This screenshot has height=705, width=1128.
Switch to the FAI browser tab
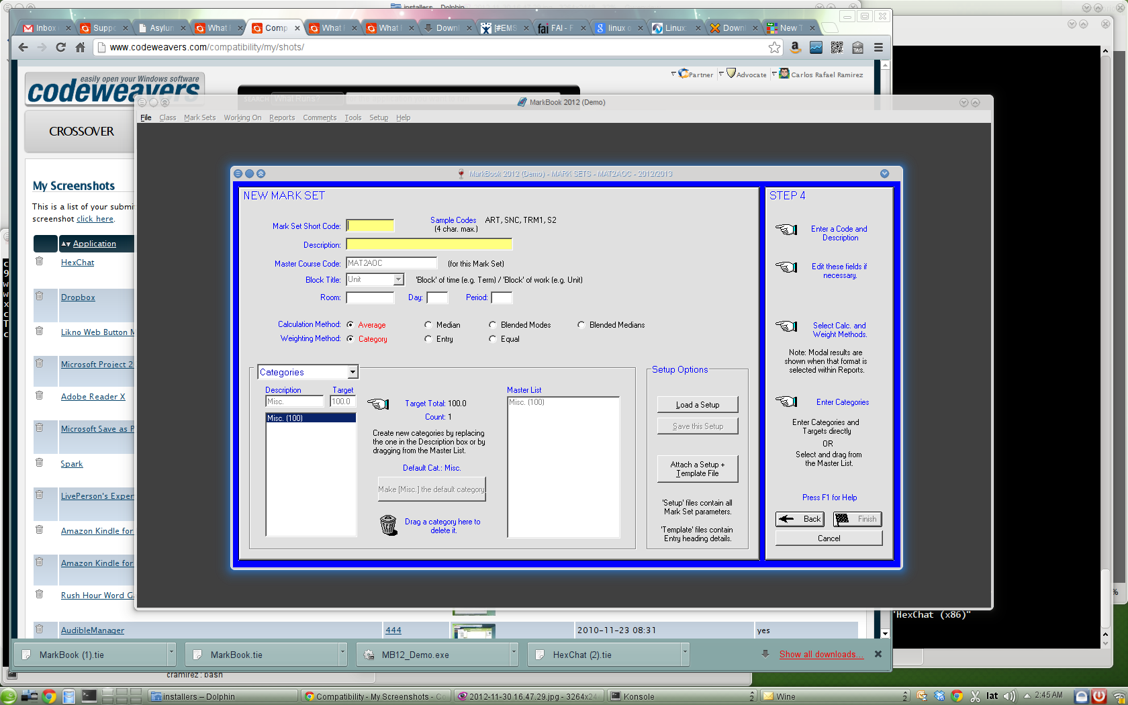pyautogui.click(x=561, y=28)
